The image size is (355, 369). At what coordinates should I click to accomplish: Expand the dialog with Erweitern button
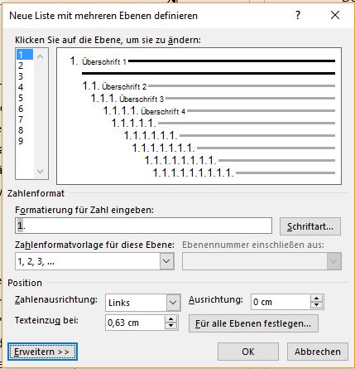(x=42, y=352)
